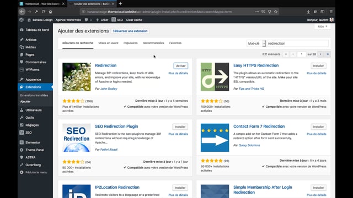This screenshot has width=353, height=198.
Task: Open the Pocket save icon in the address bar
Action: (263, 12)
